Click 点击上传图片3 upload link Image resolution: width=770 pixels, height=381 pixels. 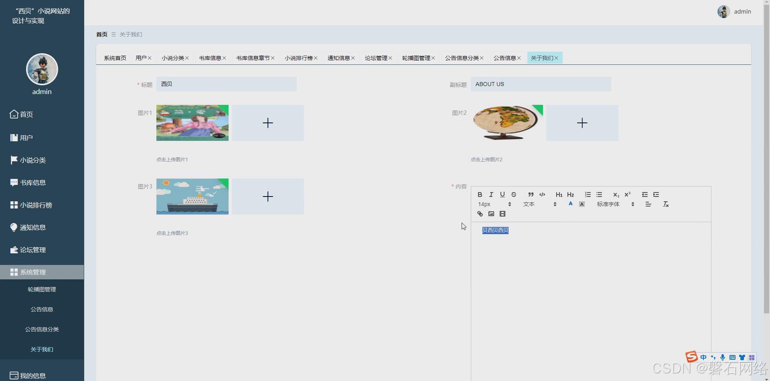(x=172, y=233)
